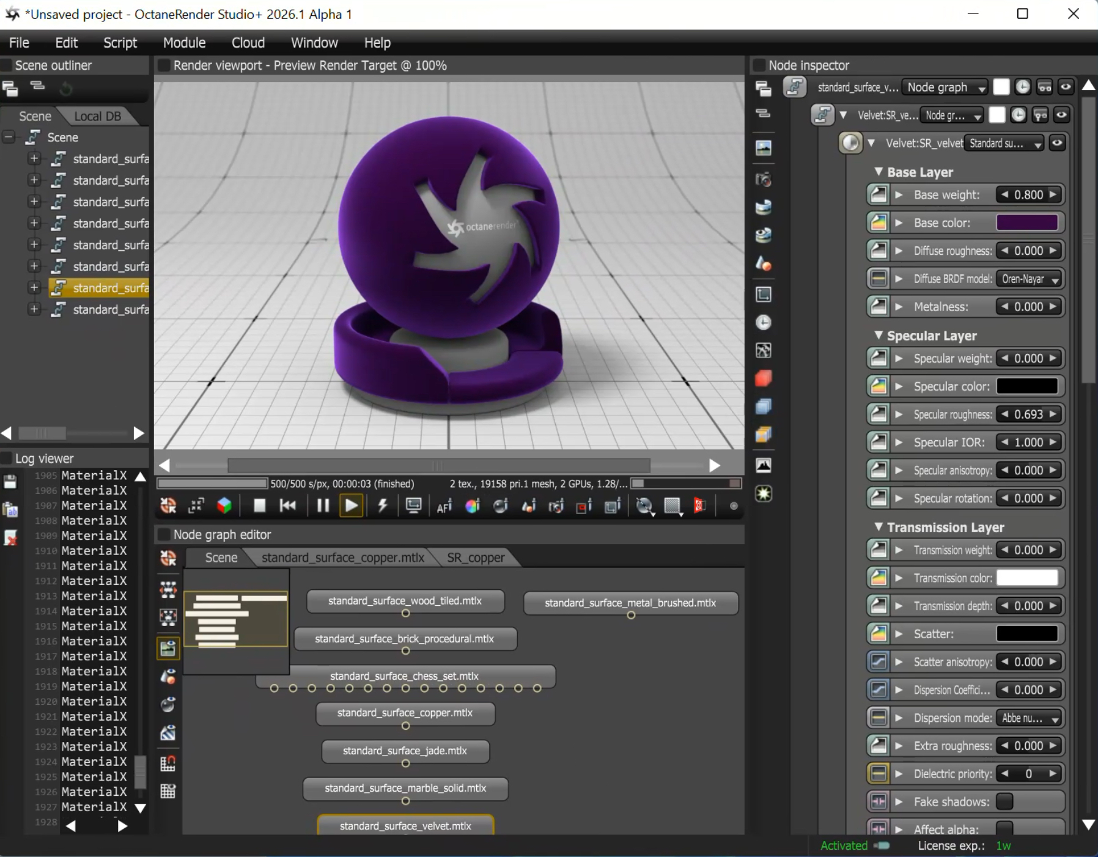
Task: Click the viewport resolution lock monitor icon
Action: pos(414,506)
